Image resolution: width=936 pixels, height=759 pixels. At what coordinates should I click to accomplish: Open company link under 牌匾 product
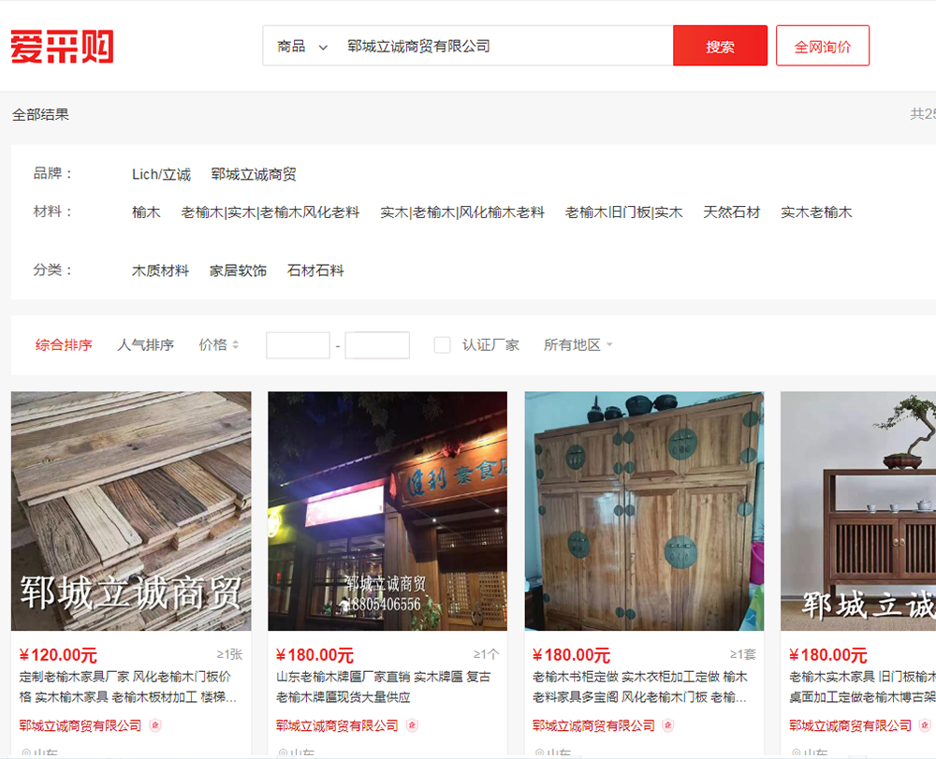(337, 725)
